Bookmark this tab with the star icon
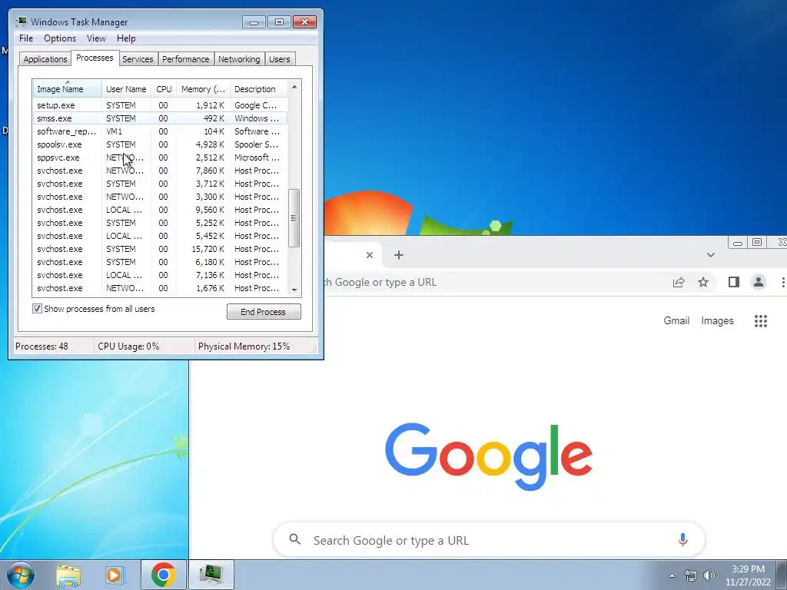The height and width of the screenshot is (590, 787). click(x=703, y=283)
